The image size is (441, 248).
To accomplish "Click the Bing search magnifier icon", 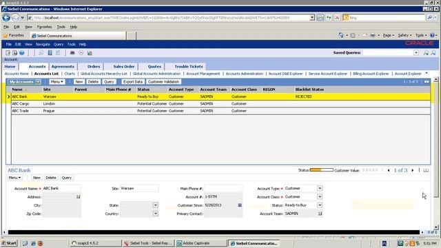I will [430, 17].
